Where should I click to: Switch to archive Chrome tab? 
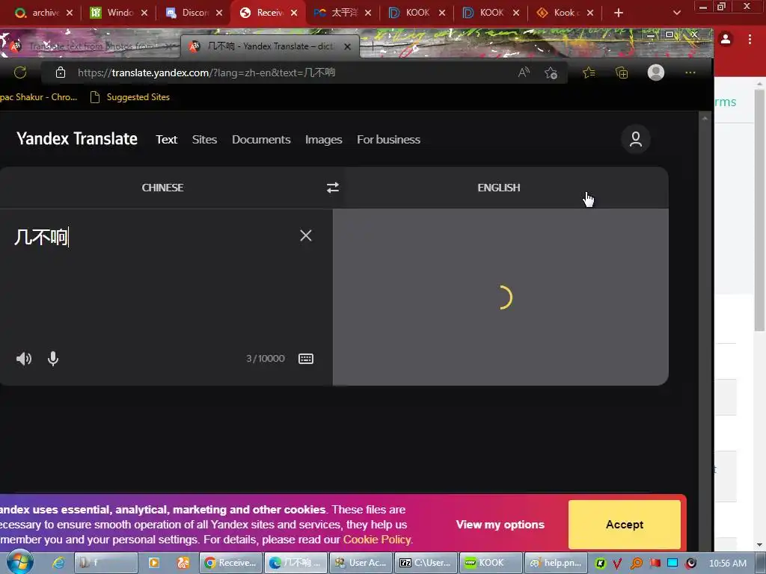pyautogui.click(x=37, y=13)
